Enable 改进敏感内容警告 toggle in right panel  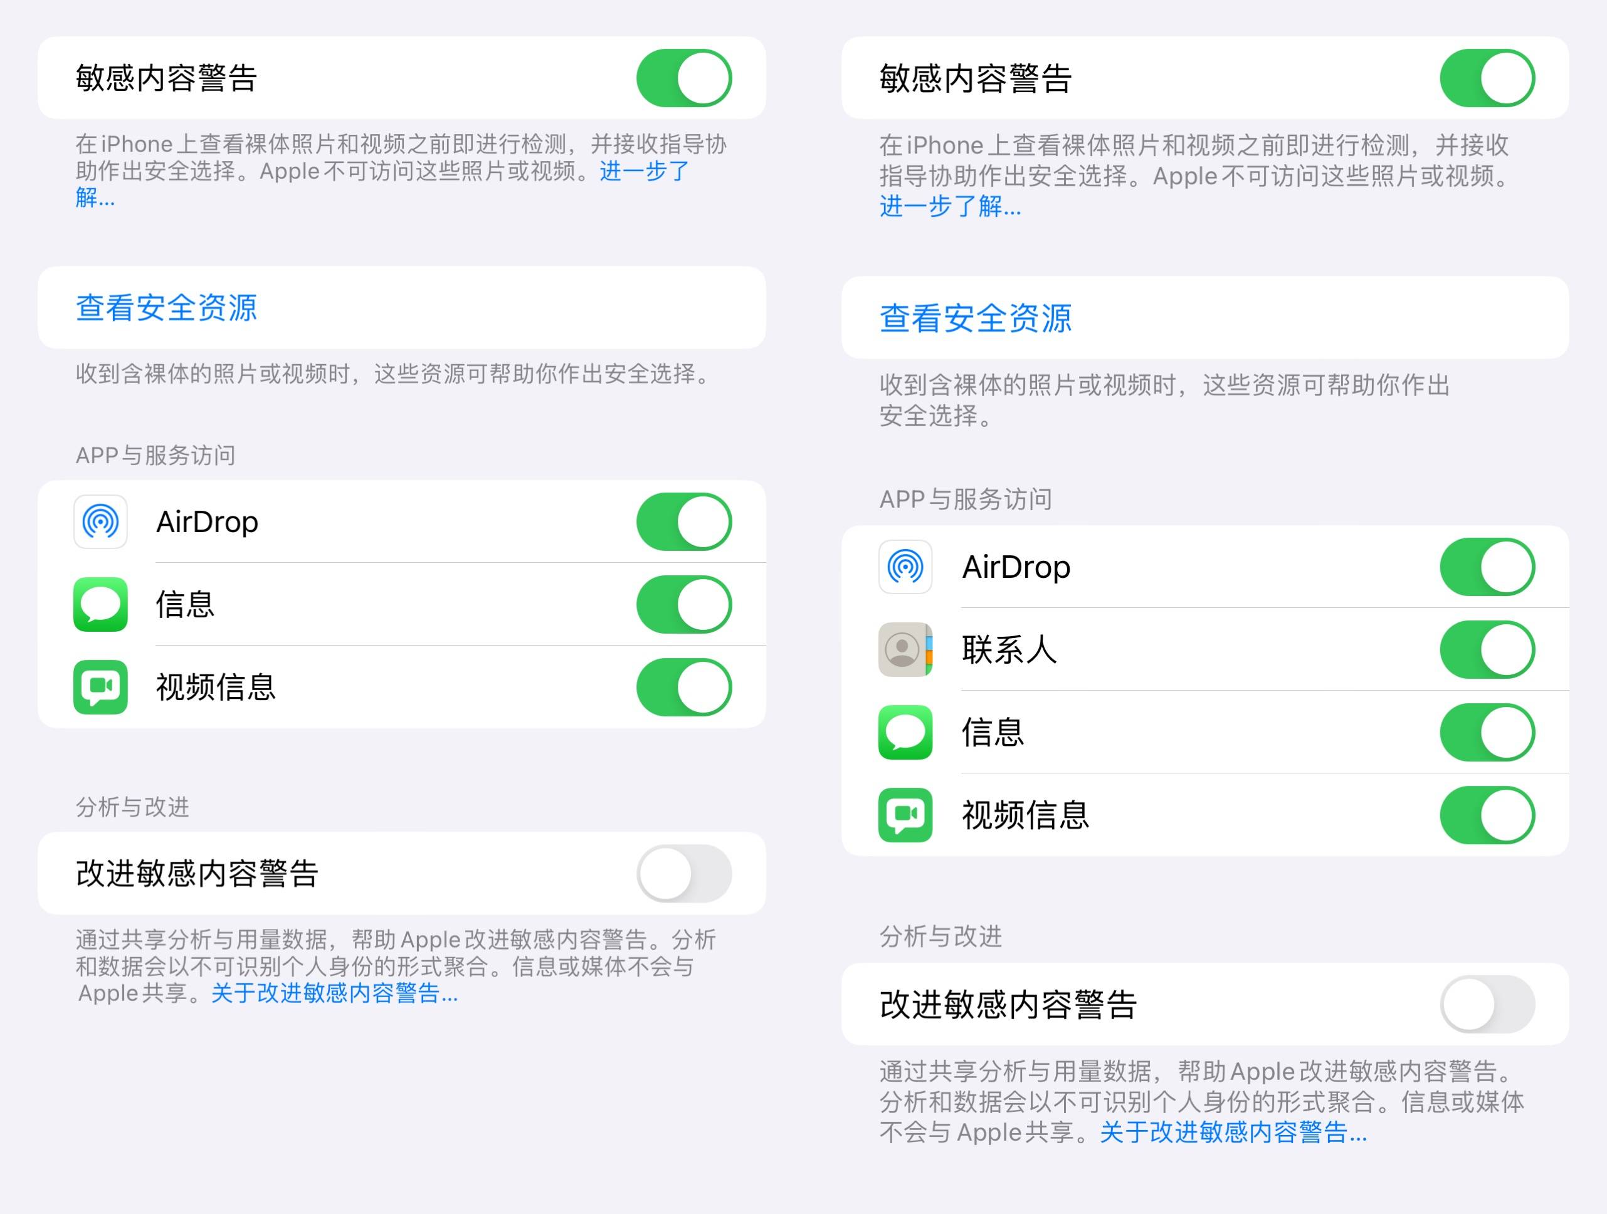[1487, 1006]
